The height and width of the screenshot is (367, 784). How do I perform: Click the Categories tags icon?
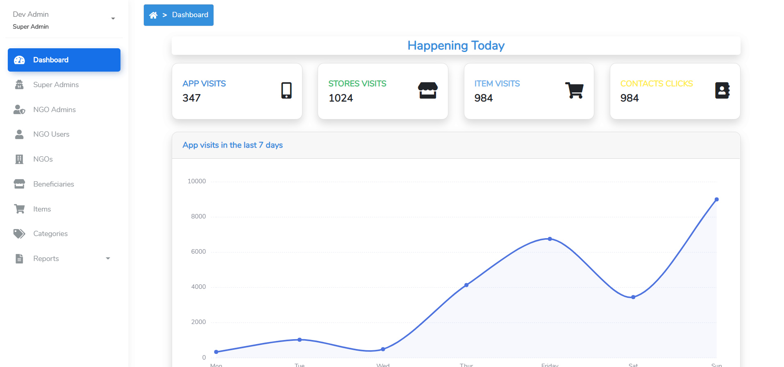point(19,234)
